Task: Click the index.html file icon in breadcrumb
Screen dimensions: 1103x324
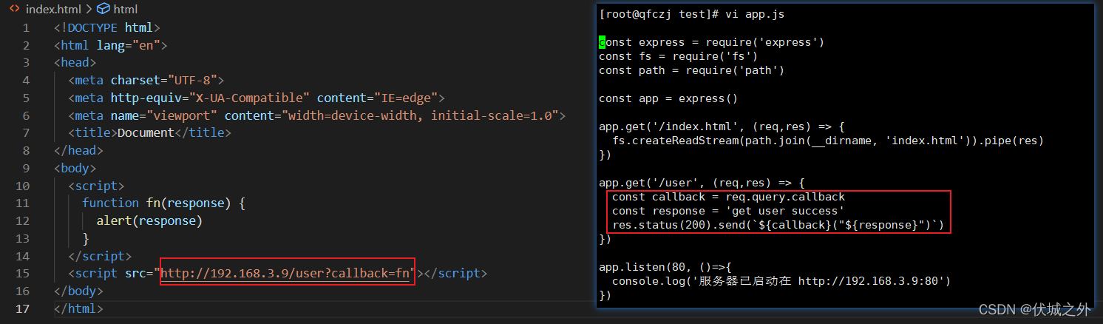Action: [x=14, y=10]
